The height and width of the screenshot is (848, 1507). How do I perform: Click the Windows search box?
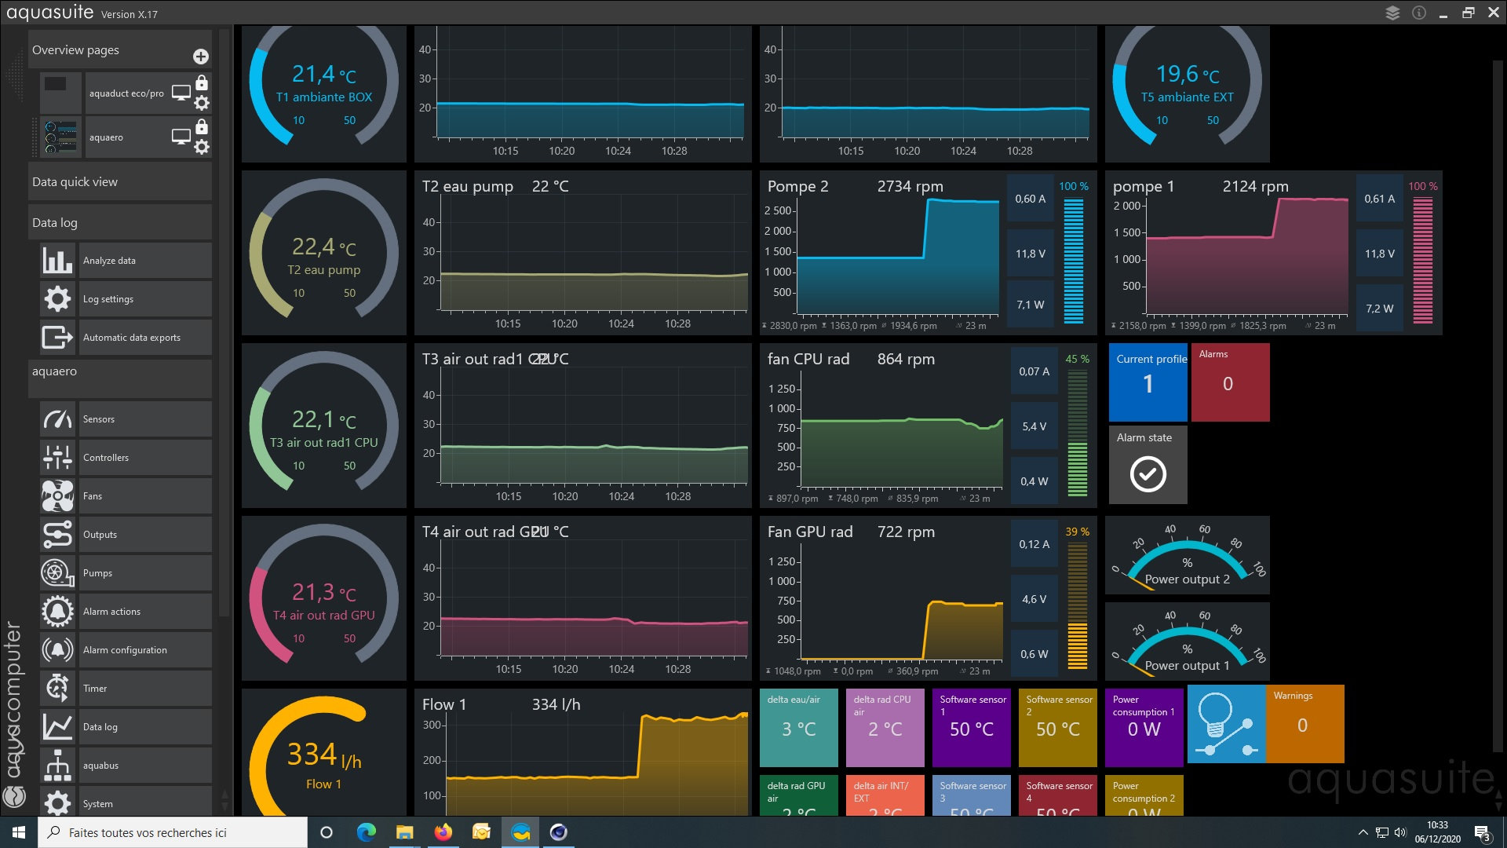(173, 832)
